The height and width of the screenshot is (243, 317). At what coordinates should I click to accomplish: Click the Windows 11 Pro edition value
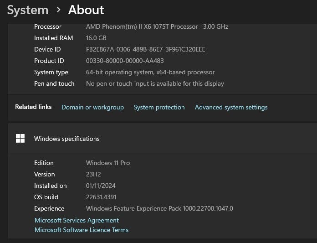click(x=108, y=163)
